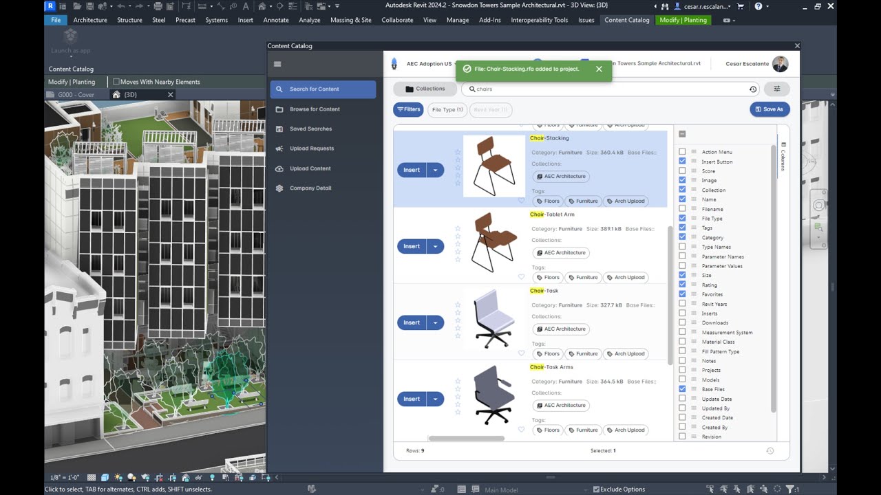This screenshot has height=495, width=881.
Task: Favorite the Chair-Stacking item heart icon
Action: [521, 201]
